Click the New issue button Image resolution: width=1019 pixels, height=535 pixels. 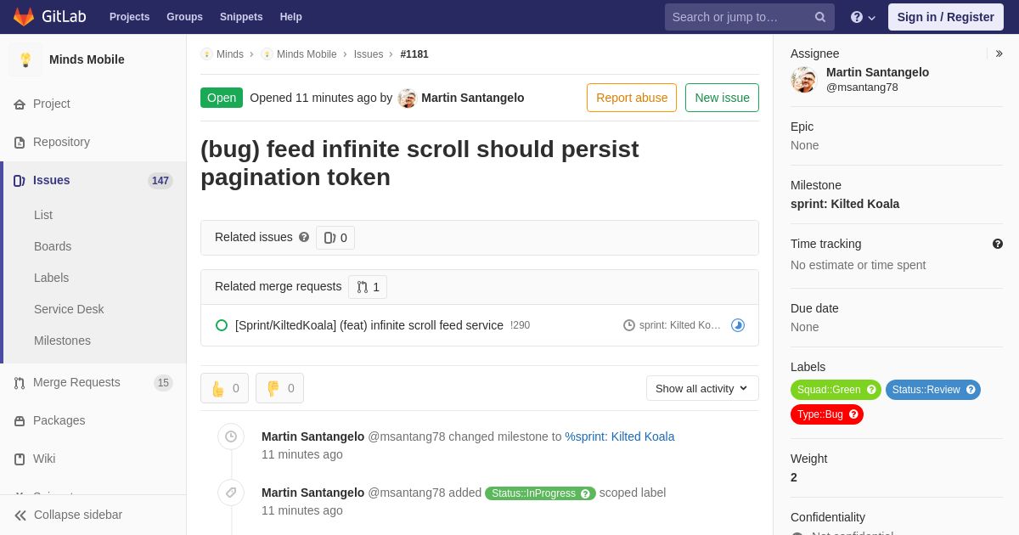click(x=722, y=98)
